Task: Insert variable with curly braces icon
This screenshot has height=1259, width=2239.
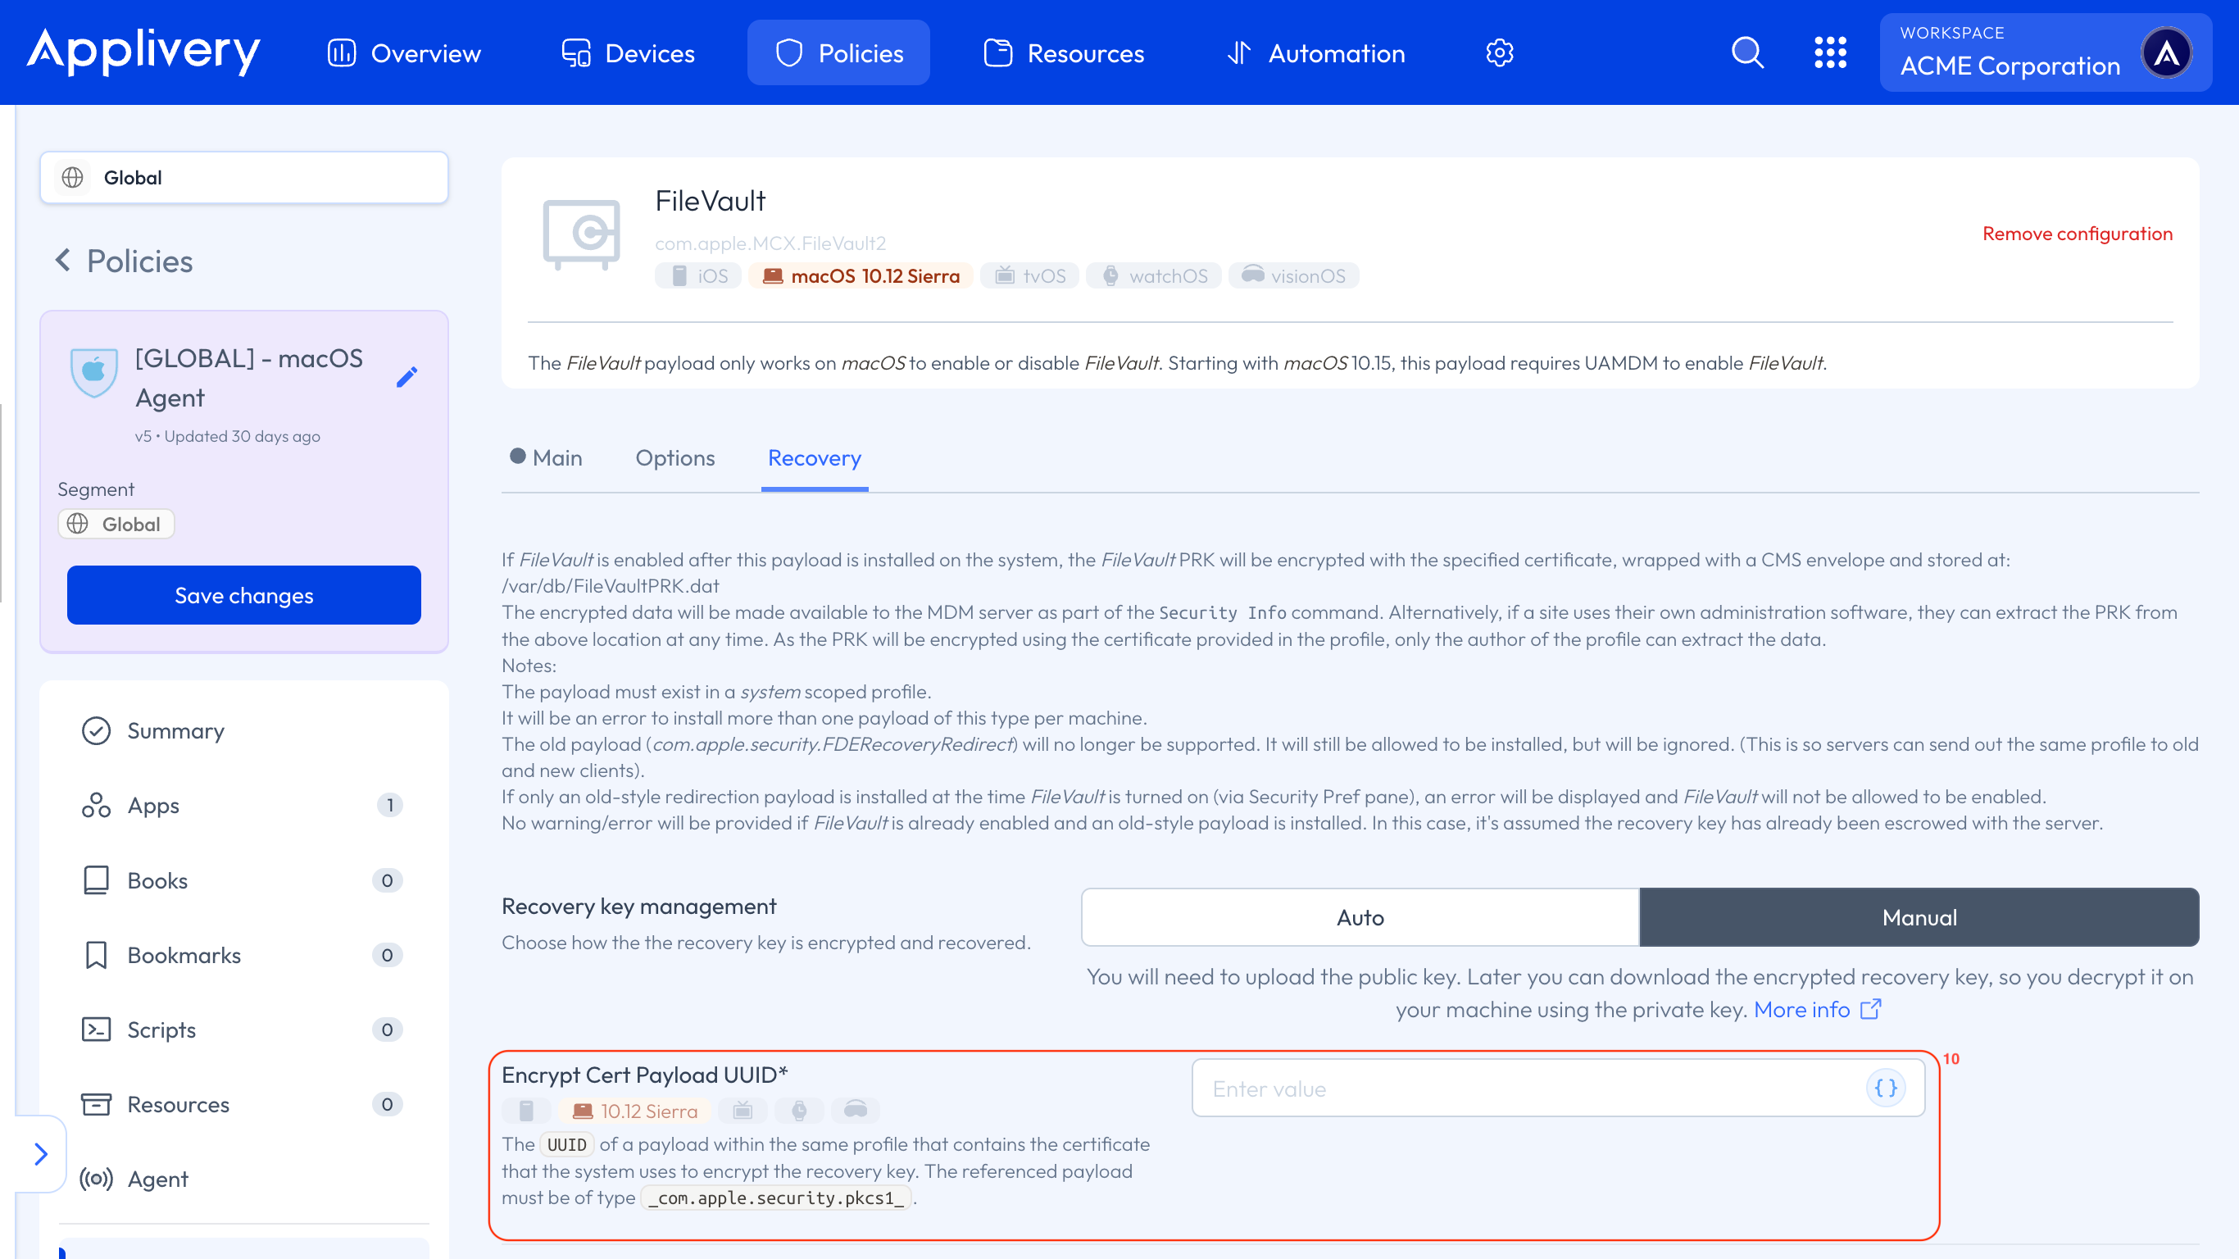Action: (x=1885, y=1088)
